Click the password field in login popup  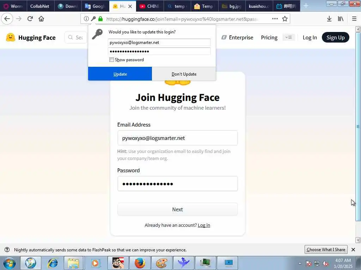pyautogui.click(x=159, y=51)
